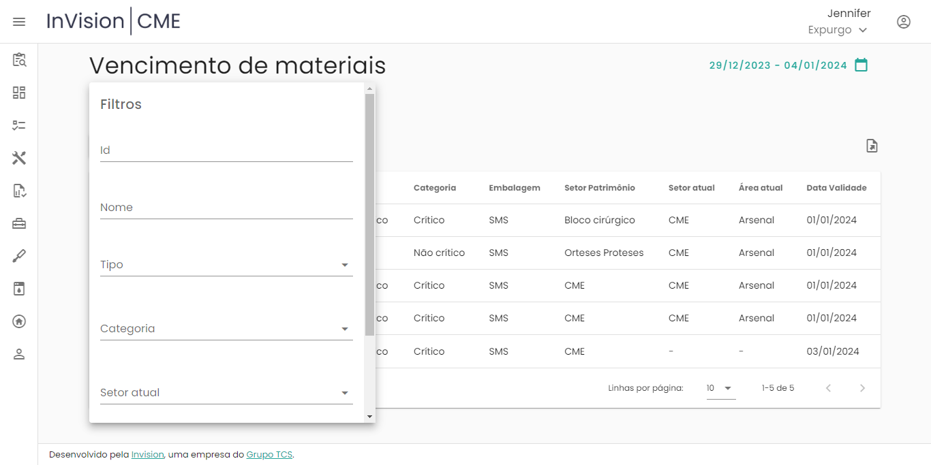
Task: Click the checklist icon in sidebar
Action: (19, 125)
